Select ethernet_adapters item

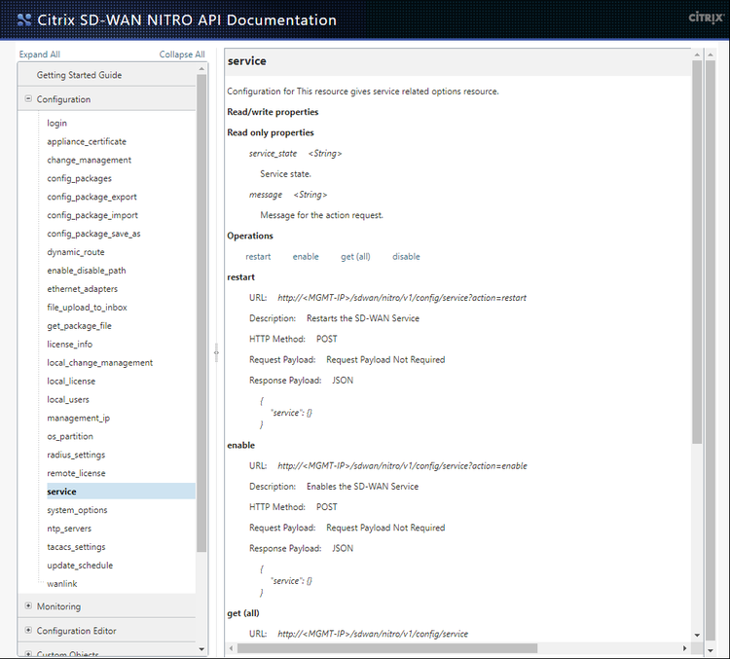[x=82, y=289]
